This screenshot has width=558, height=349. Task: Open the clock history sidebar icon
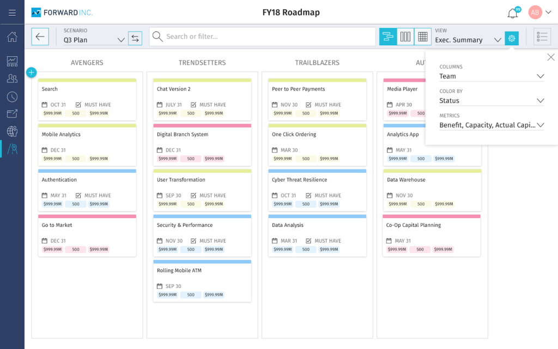pyautogui.click(x=12, y=97)
